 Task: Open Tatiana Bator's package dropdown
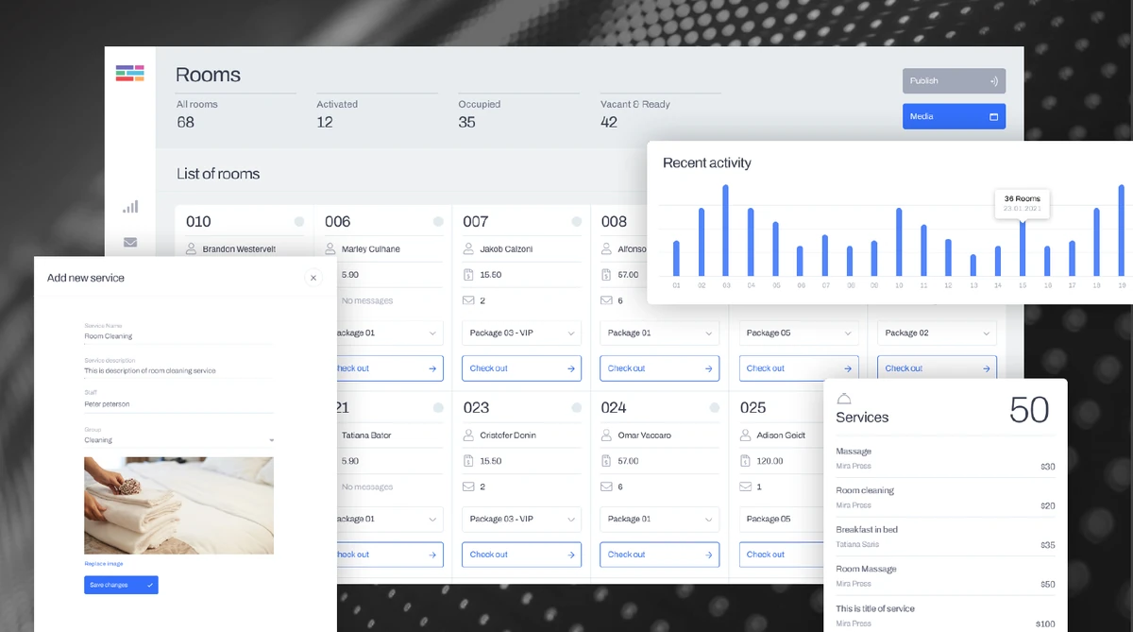click(390, 520)
